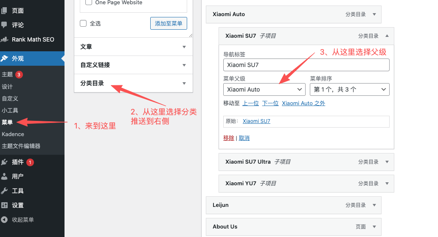This screenshot has width=438, height=237.
Task: Click the Comments speech bubble icon
Action: pos(4,25)
